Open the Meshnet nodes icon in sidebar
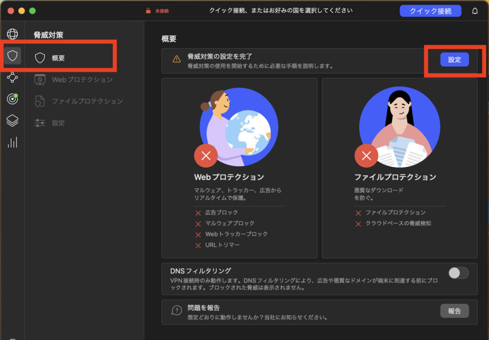Screen dimensions: 489x340 point(12,77)
